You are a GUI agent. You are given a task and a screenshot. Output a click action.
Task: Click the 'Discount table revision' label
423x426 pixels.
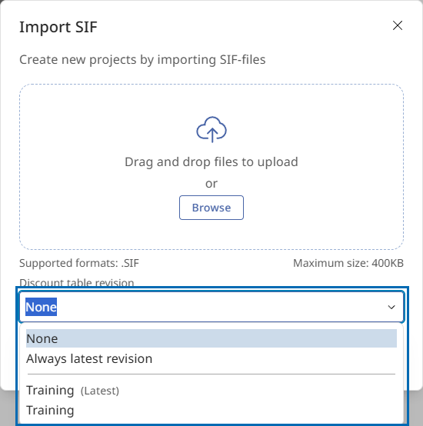[x=77, y=282]
